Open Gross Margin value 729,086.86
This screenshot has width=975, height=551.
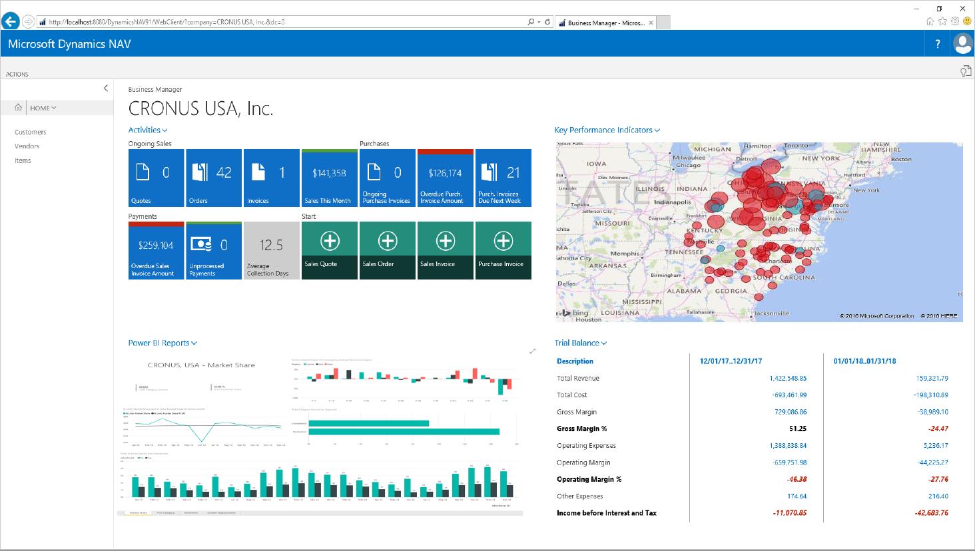pos(791,412)
